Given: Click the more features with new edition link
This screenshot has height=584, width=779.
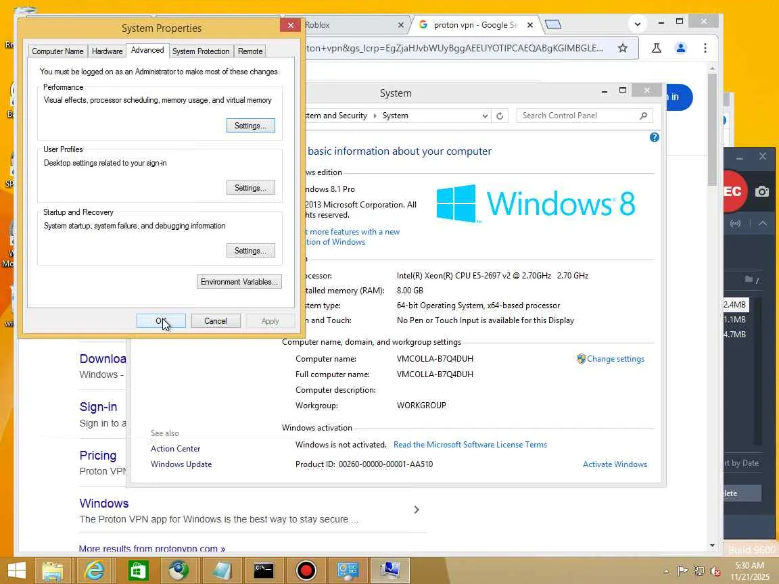Looking at the screenshot, I should [352, 237].
